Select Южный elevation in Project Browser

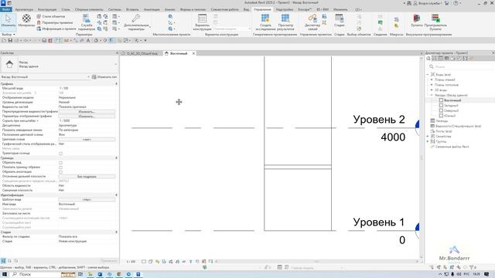[x=450, y=116]
